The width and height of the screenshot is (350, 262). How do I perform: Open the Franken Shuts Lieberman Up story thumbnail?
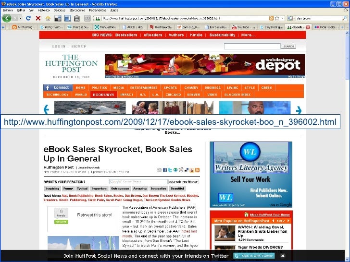point(225,233)
